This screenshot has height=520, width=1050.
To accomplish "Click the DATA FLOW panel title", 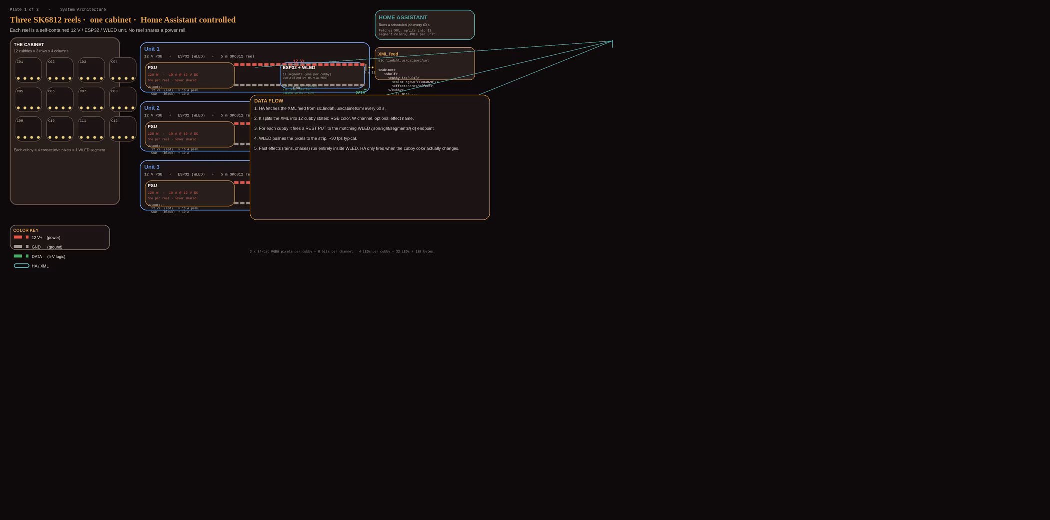I will click(x=269, y=101).
